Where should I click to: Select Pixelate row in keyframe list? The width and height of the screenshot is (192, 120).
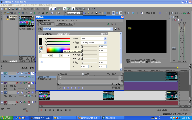(x=46, y=79)
